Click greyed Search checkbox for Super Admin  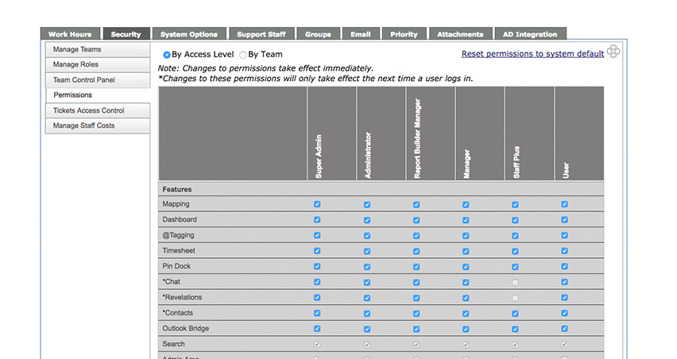317,345
